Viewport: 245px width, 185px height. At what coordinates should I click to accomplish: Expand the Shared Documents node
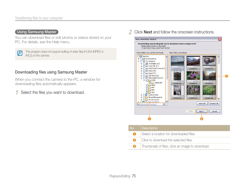point(142,97)
